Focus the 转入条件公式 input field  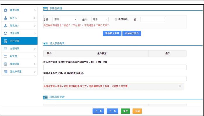[x=115, y=67]
